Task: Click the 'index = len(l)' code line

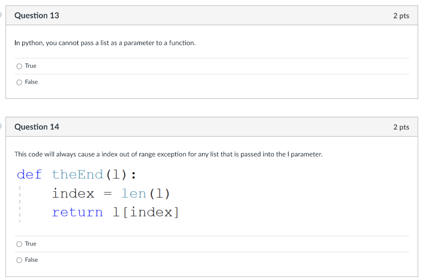Action: [111, 193]
